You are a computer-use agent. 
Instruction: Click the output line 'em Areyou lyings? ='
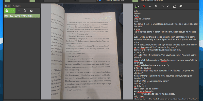[144, 91]
